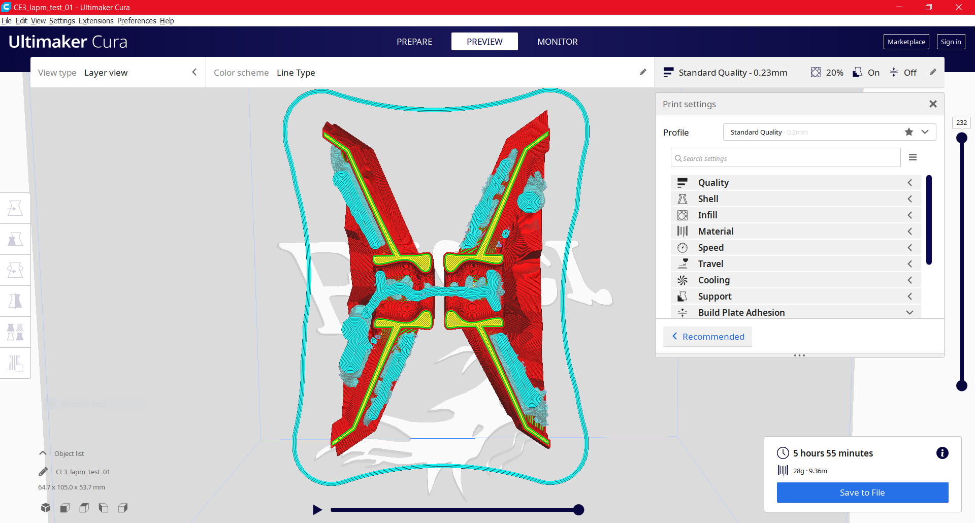Viewport: 975px width, 523px height.
Task: Open the Color scheme Line Type dropdown
Action: coord(430,72)
